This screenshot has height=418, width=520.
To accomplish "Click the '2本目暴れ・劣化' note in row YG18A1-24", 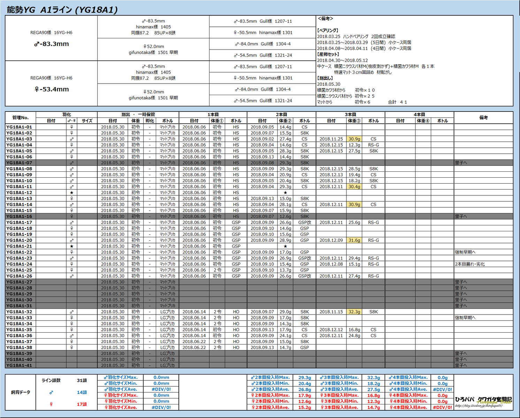I will coord(470,264).
